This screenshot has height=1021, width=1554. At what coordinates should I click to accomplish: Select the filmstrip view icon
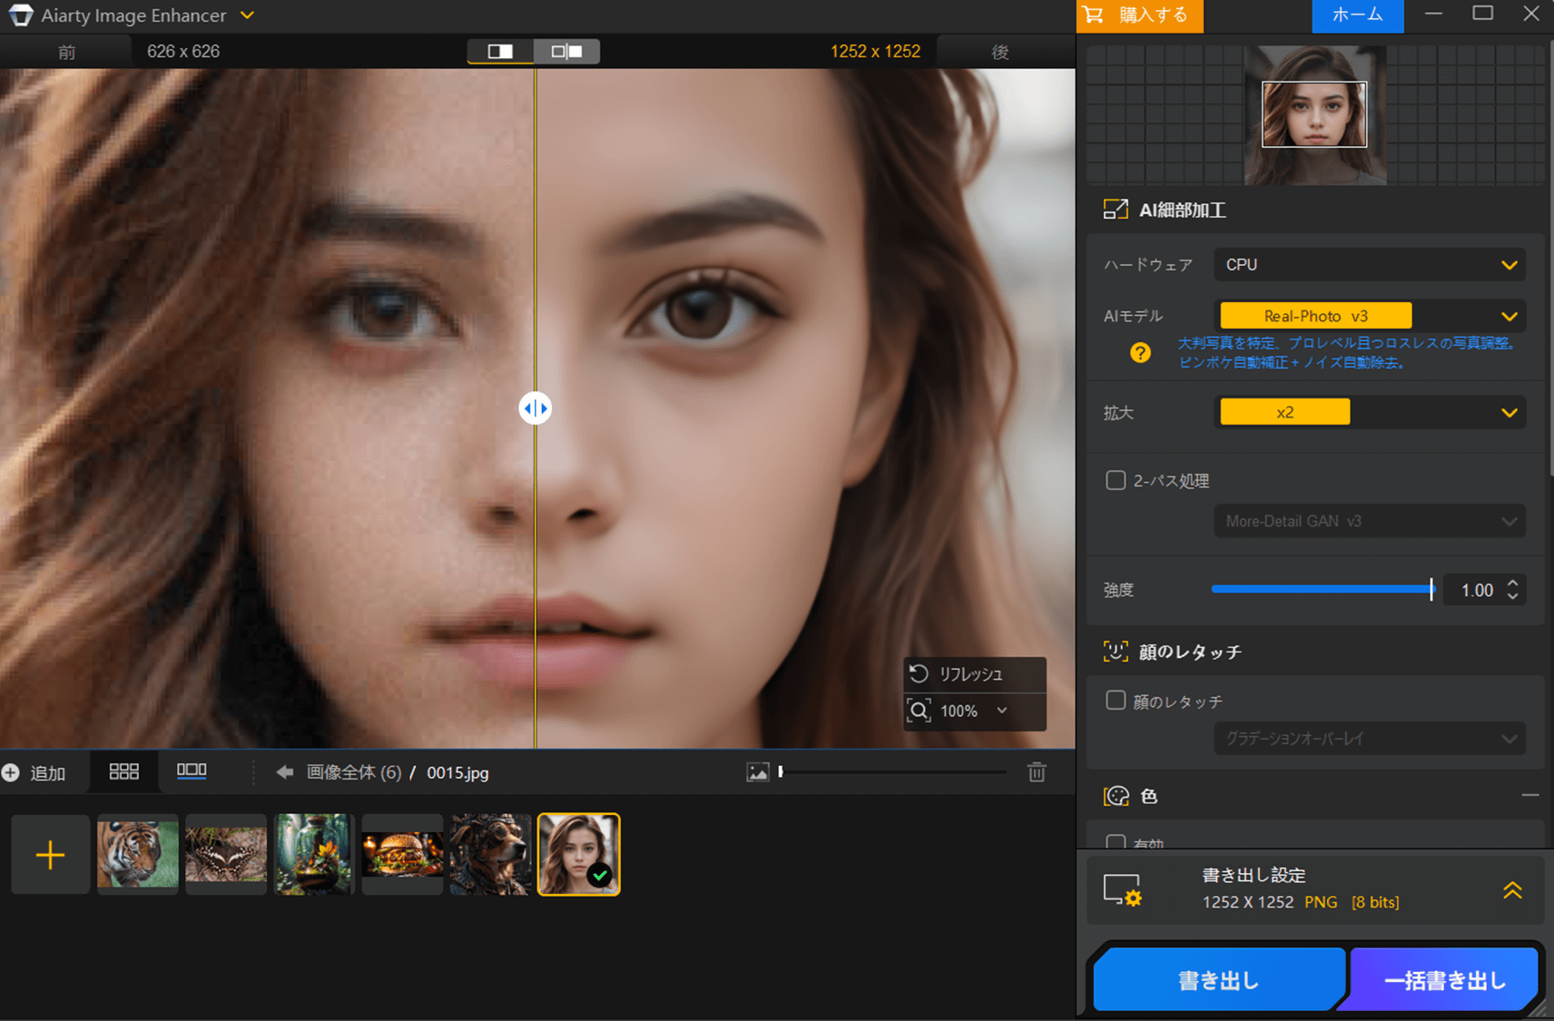point(192,771)
